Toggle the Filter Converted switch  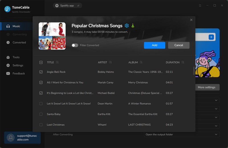pyautogui.click(x=75, y=45)
